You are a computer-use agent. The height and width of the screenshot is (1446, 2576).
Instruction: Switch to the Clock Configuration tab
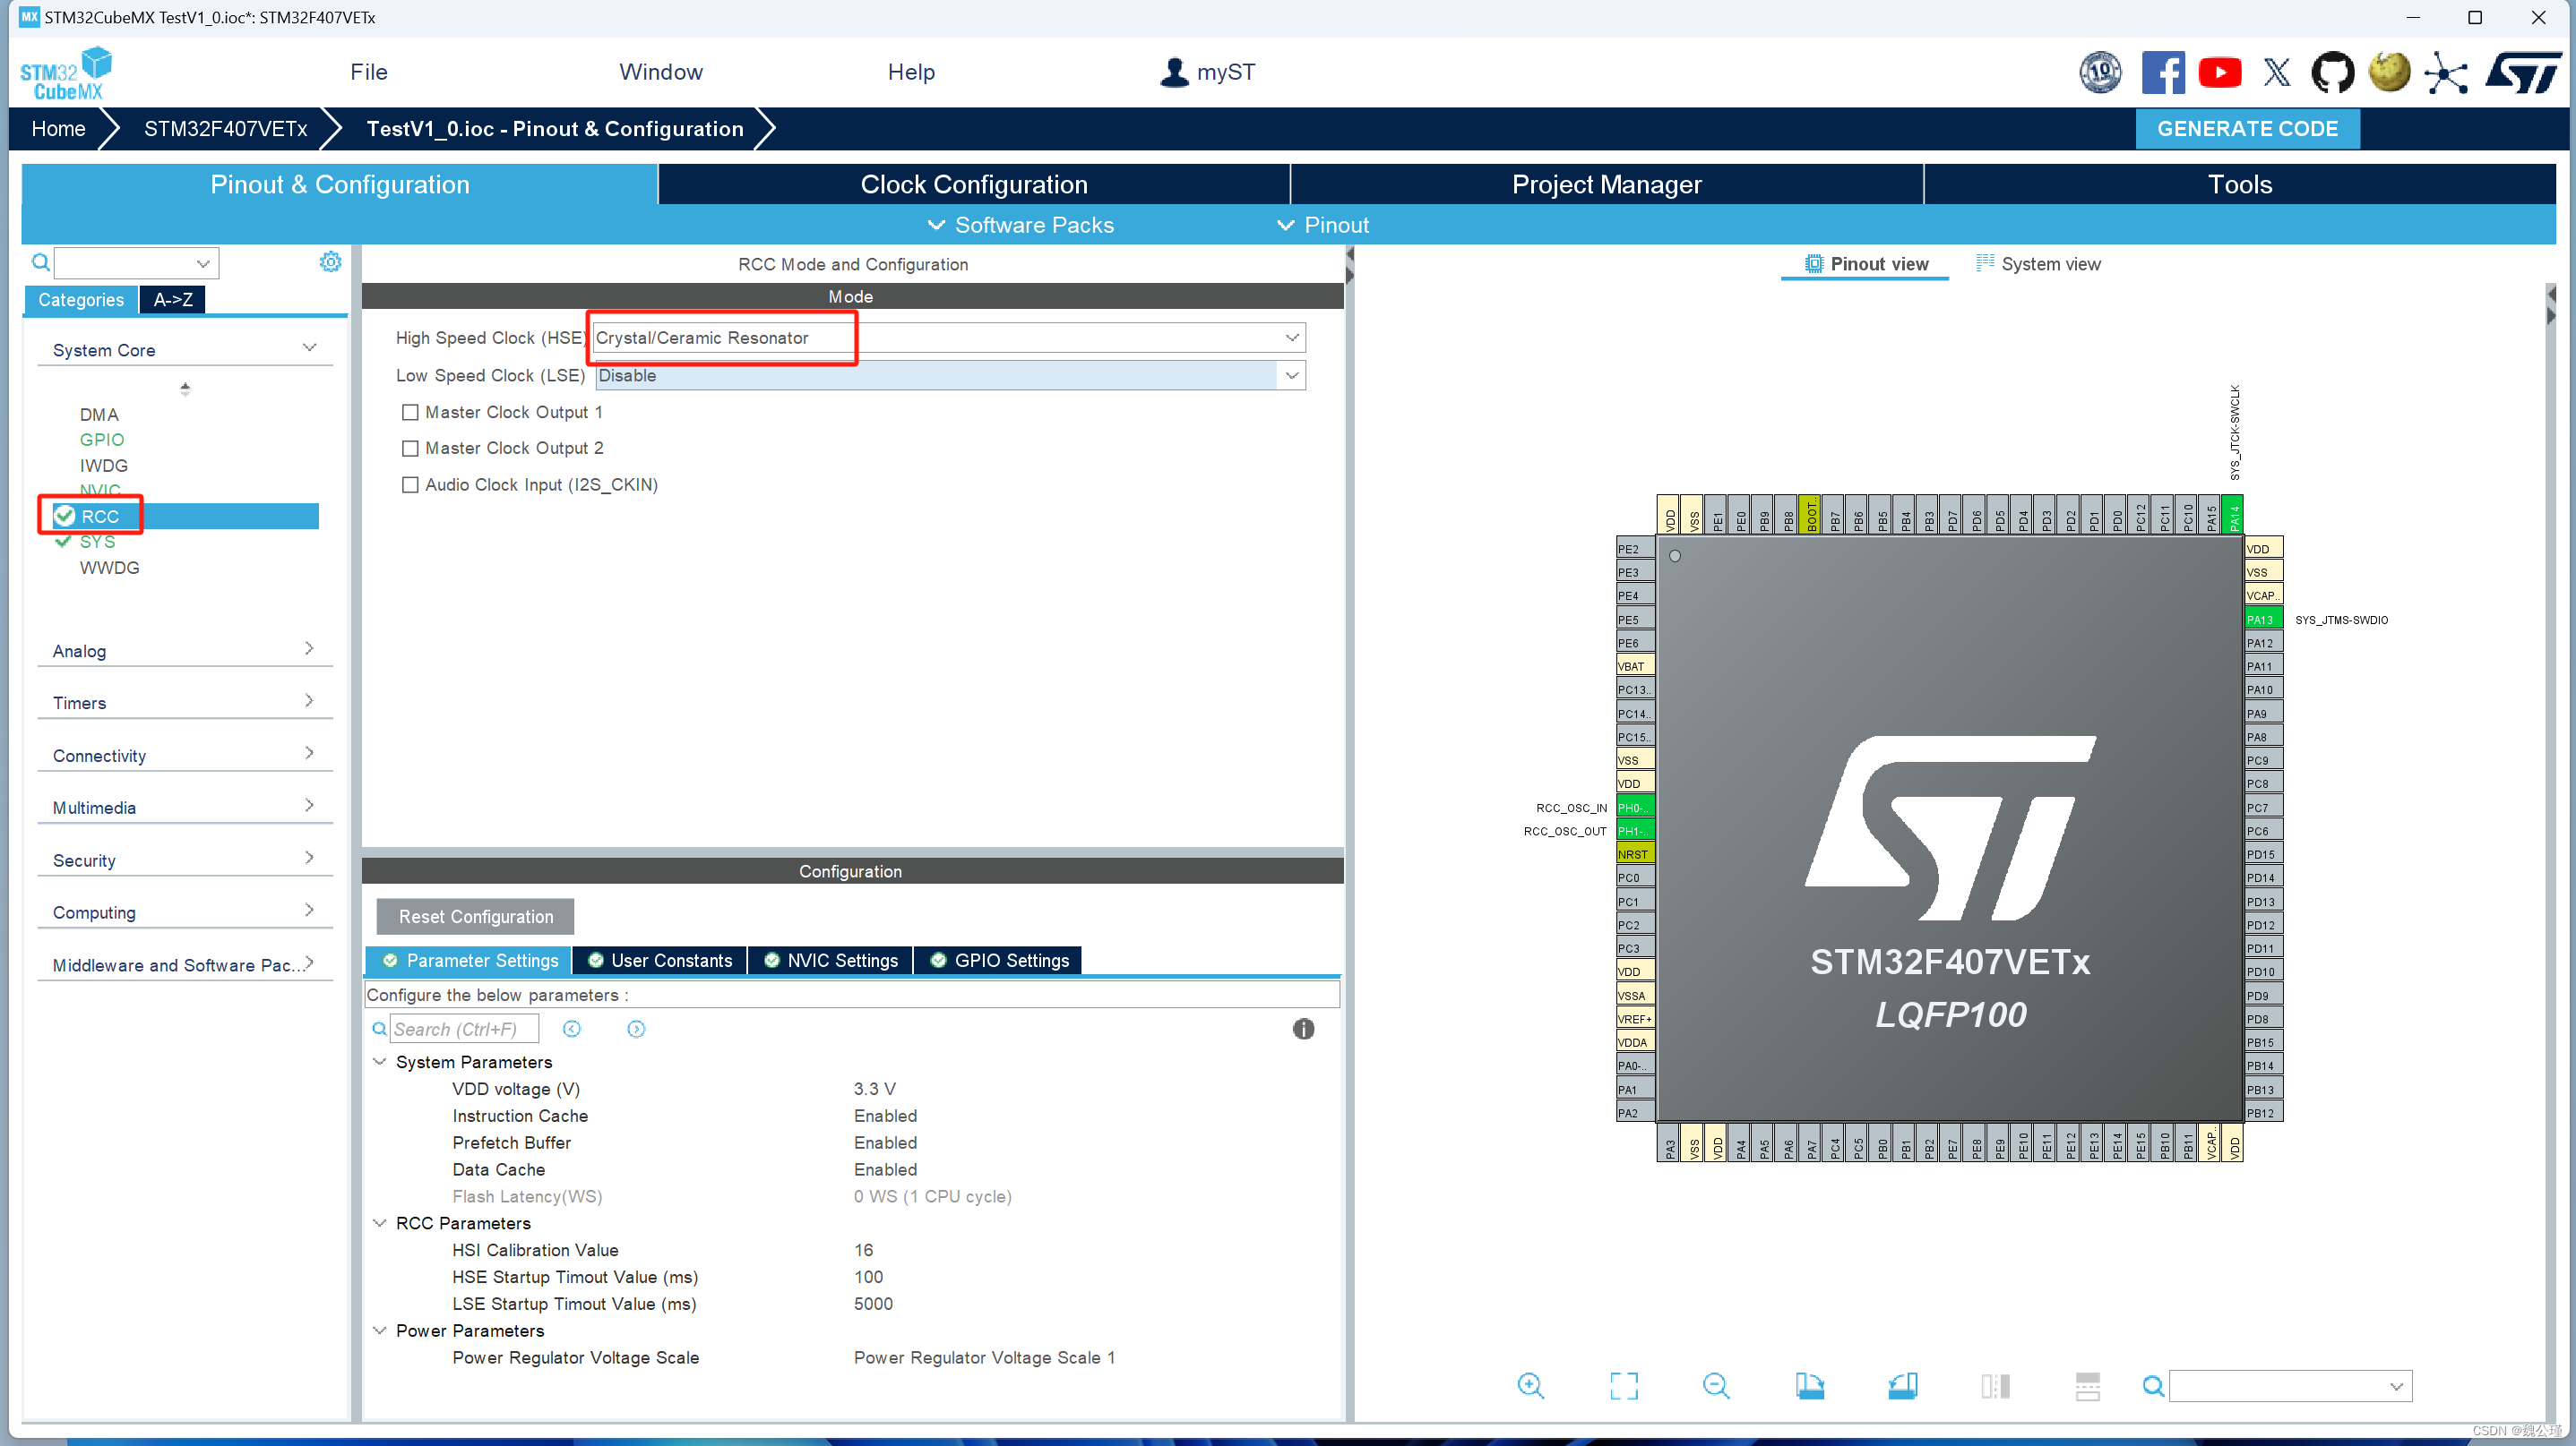(x=973, y=184)
